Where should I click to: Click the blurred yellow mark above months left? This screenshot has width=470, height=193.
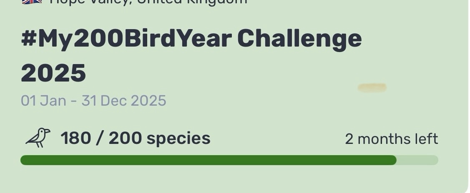[372, 87]
